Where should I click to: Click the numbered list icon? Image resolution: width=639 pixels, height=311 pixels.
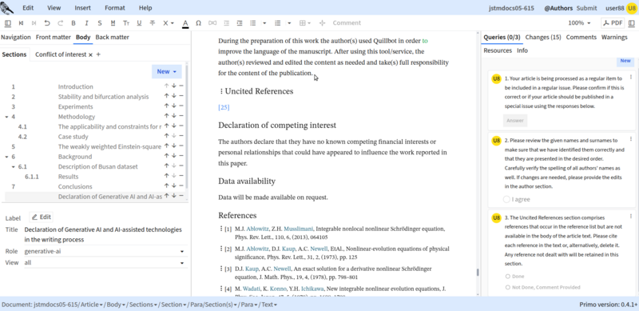(x=278, y=23)
